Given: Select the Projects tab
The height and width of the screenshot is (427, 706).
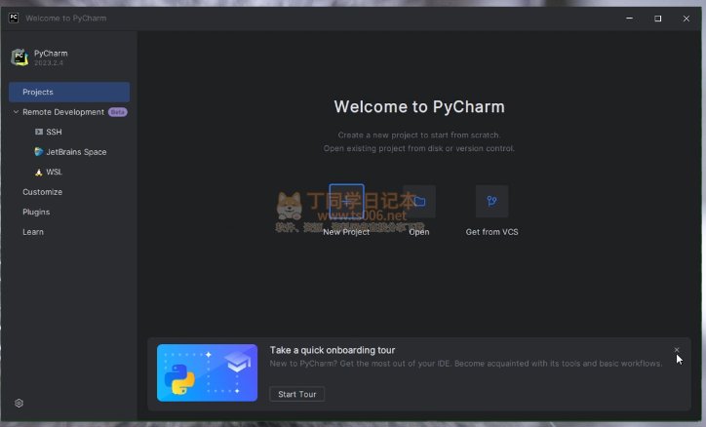Looking at the screenshot, I should [68, 92].
